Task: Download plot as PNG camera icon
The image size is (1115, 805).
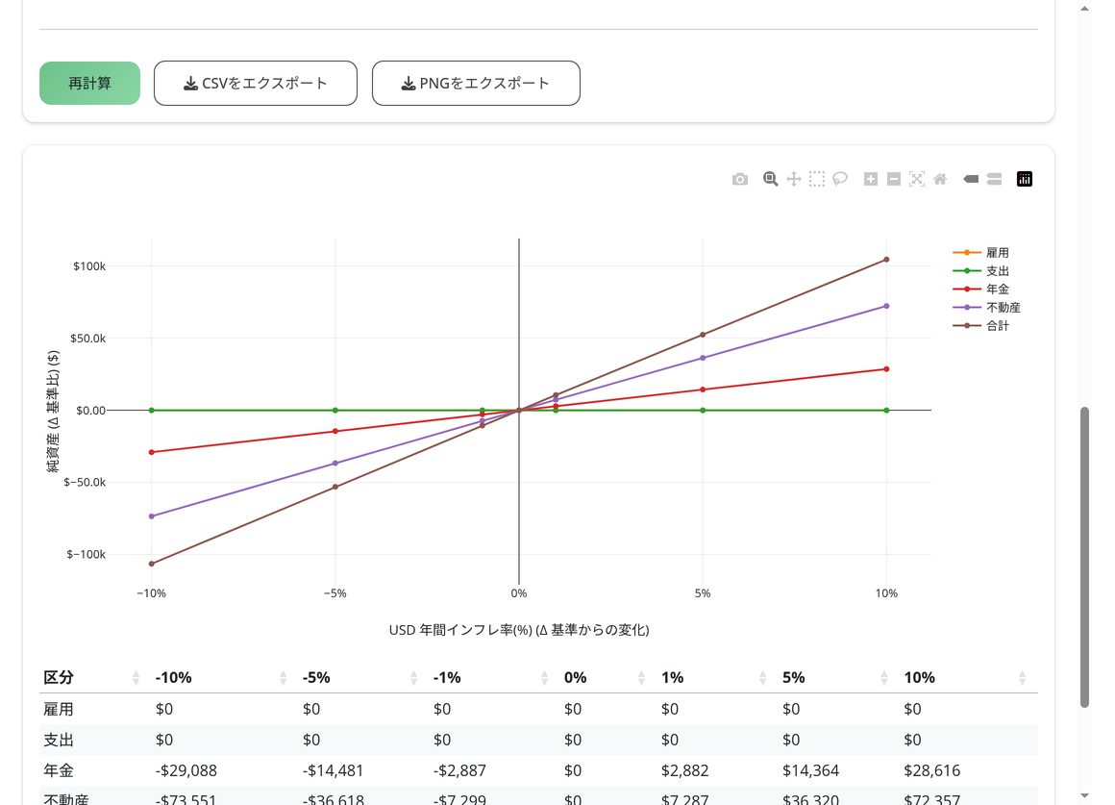Action: (x=739, y=179)
